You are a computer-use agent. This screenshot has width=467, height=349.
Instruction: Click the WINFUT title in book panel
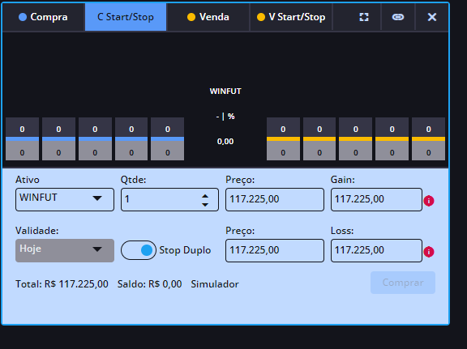pos(225,91)
